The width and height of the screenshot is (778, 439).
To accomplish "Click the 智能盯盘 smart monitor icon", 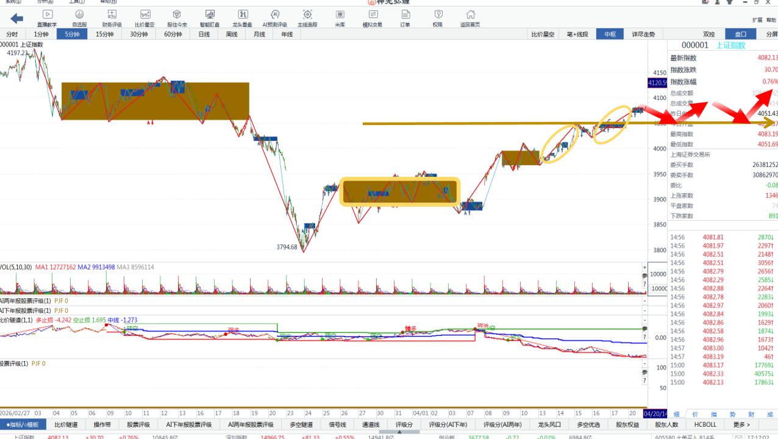I will (x=210, y=18).
